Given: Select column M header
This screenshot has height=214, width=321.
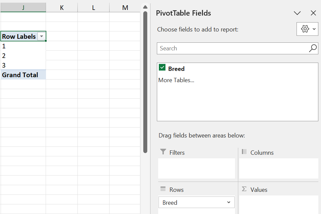Looking at the screenshot, I should (125, 8).
